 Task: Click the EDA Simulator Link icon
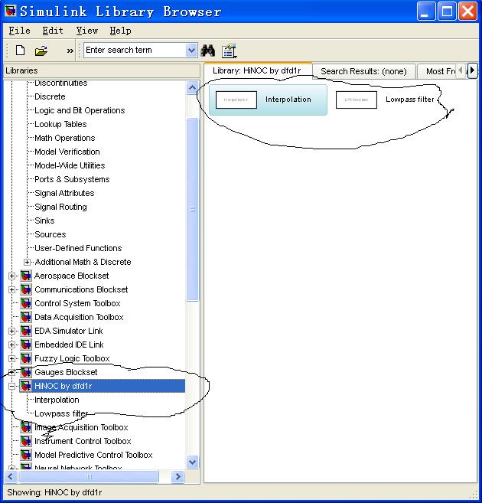click(x=26, y=331)
